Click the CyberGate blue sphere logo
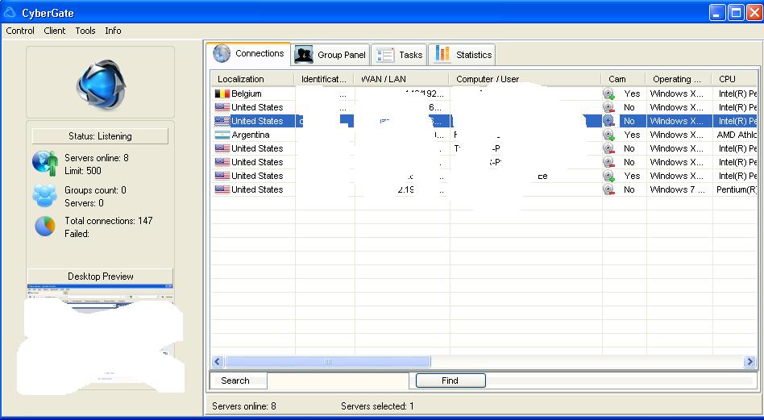 coord(101,83)
